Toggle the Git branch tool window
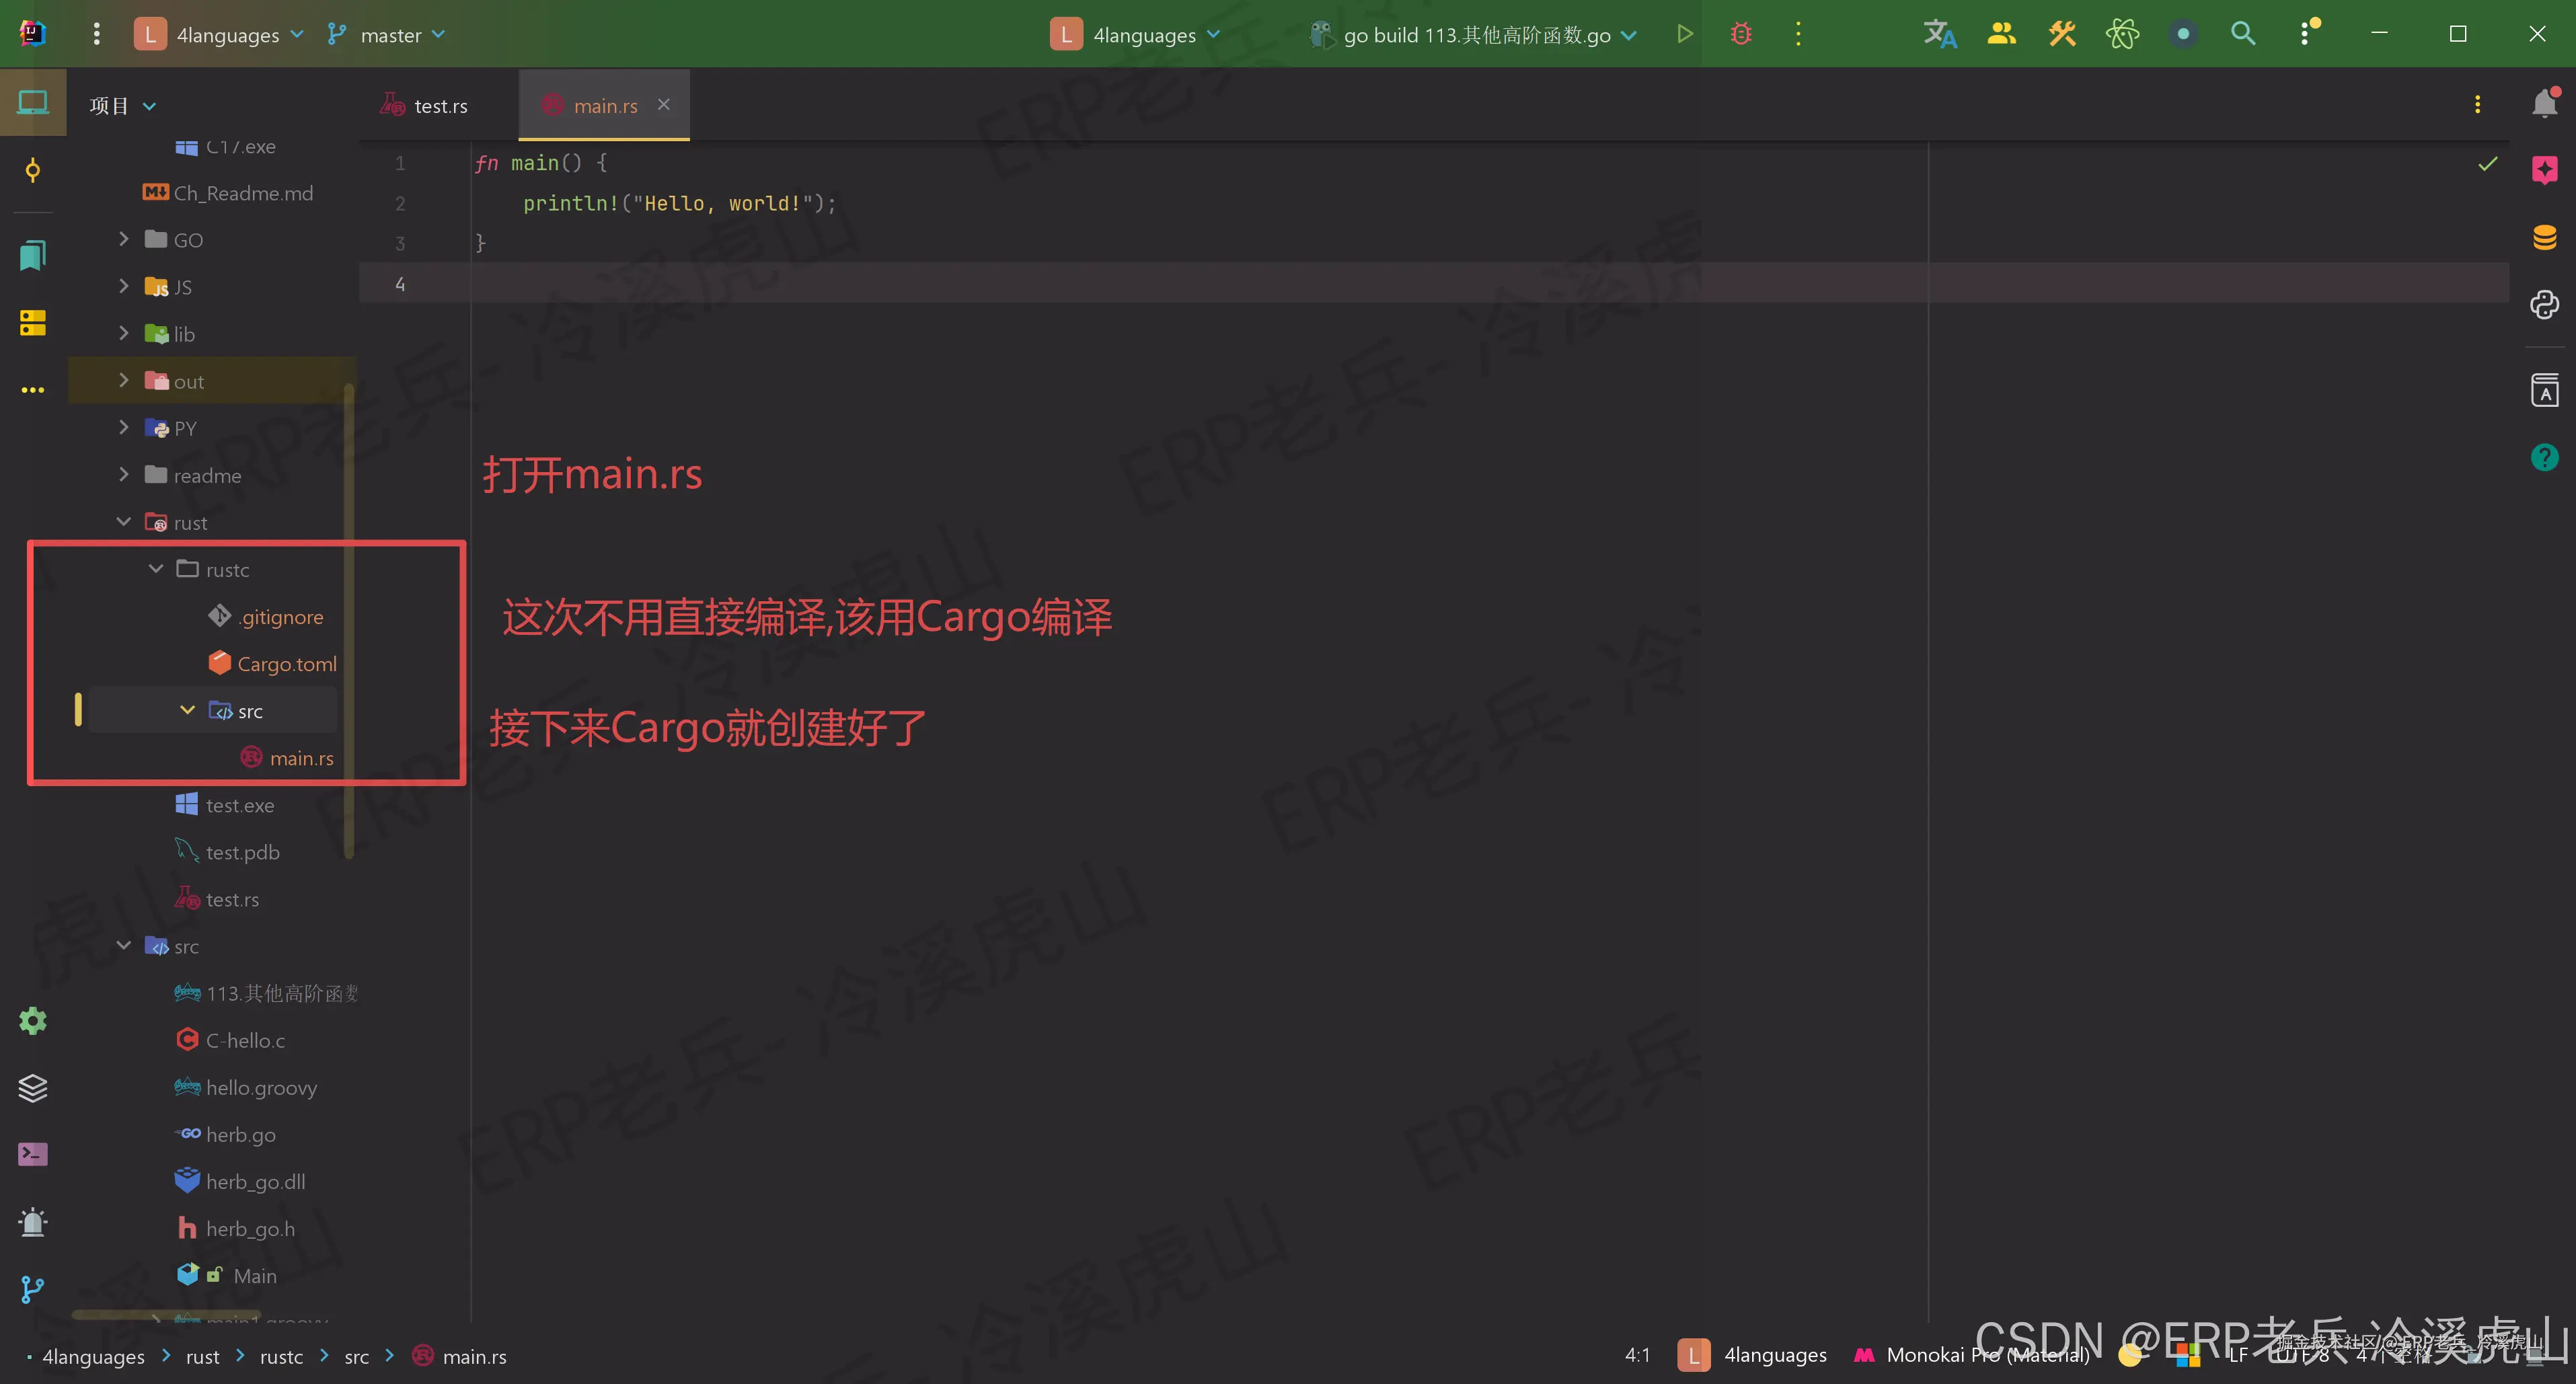This screenshot has height=1384, width=2576. coord(33,1289)
